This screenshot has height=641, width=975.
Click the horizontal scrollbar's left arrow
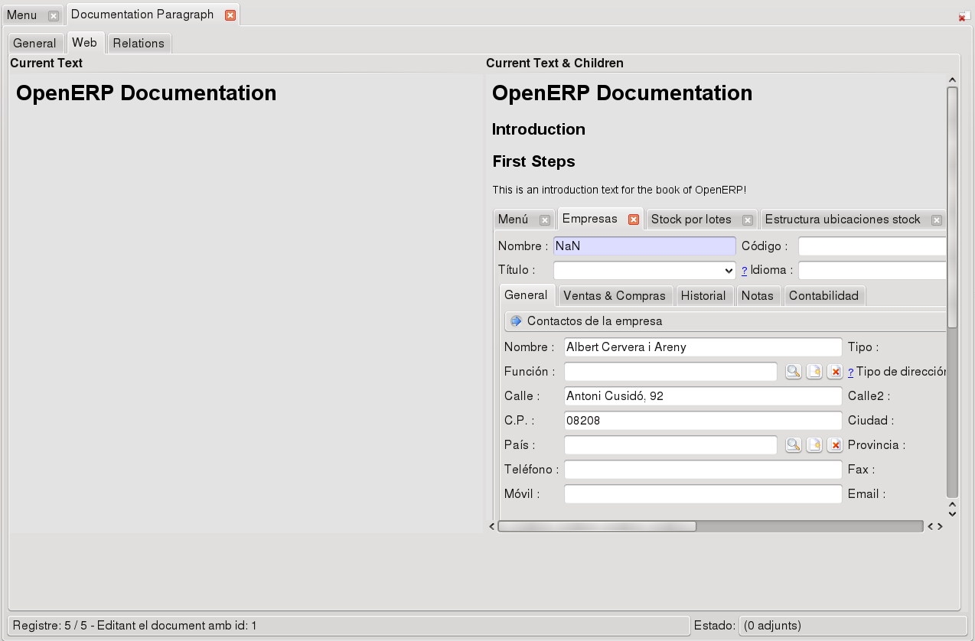click(x=492, y=526)
